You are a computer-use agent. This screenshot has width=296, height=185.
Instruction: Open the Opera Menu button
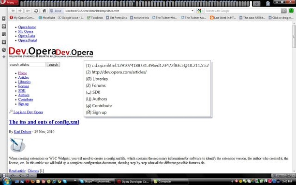pyautogui.click(x=9, y=2)
